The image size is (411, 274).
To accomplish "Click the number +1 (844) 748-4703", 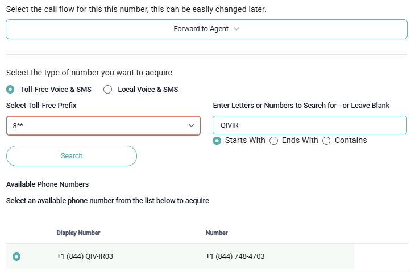I will click(x=235, y=256).
